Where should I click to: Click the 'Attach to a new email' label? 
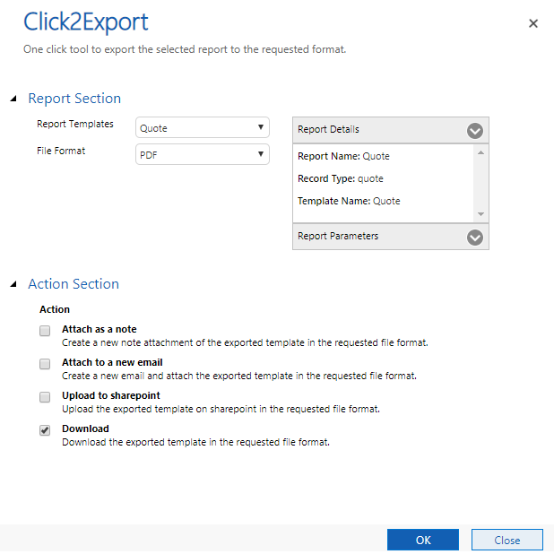112,362
